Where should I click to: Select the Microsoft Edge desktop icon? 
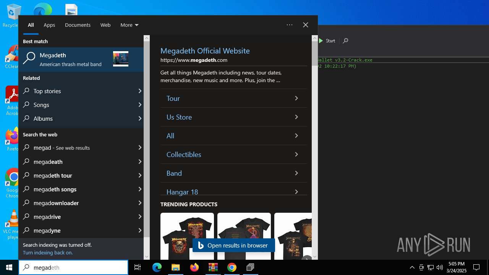tap(42, 9)
